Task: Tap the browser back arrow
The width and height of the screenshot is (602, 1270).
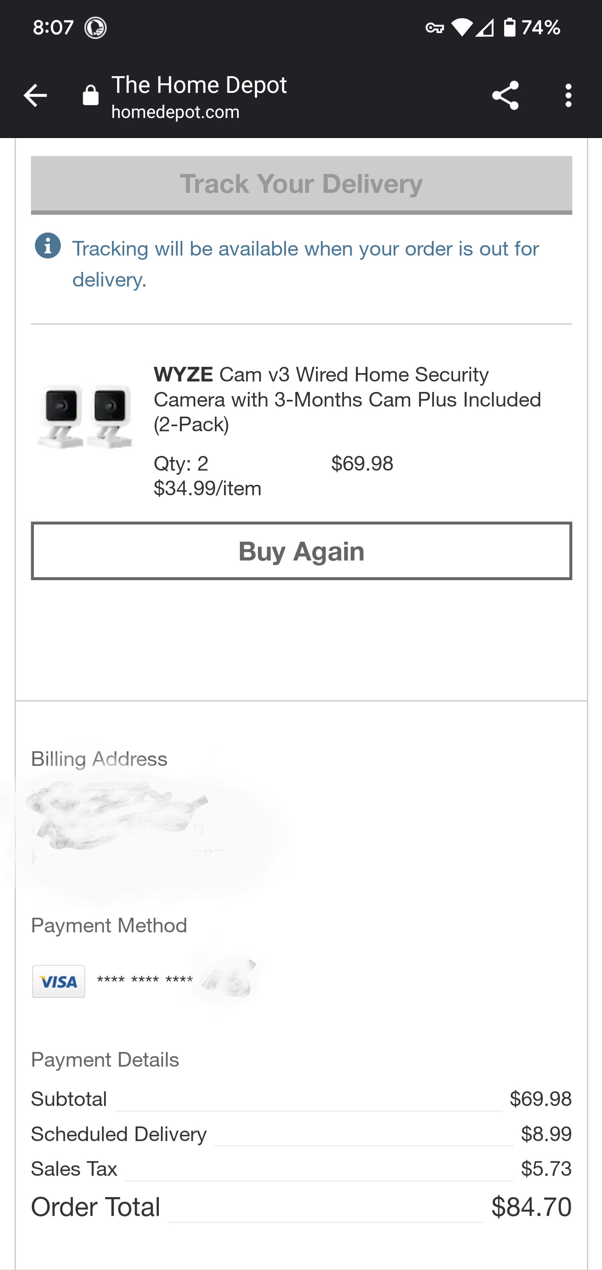Action: tap(35, 96)
